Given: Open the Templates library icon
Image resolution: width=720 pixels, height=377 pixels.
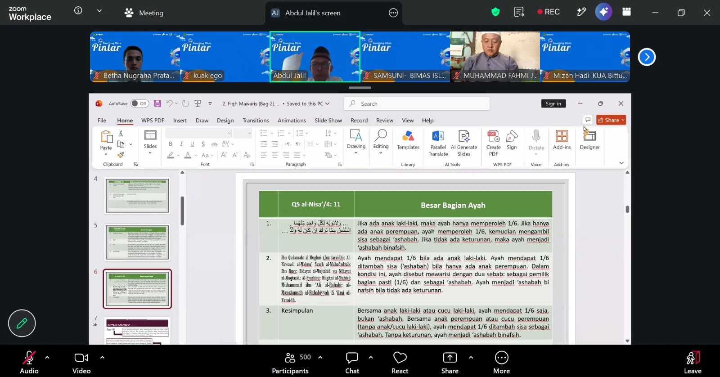Looking at the screenshot, I should [x=408, y=140].
